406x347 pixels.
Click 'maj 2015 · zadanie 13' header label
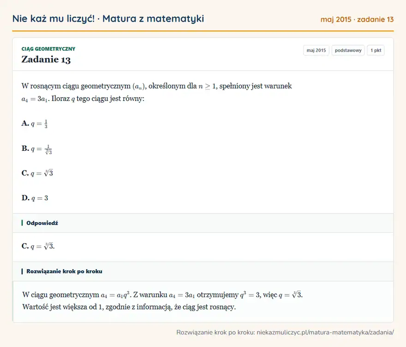pyautogui.click(x=357, y=19)
